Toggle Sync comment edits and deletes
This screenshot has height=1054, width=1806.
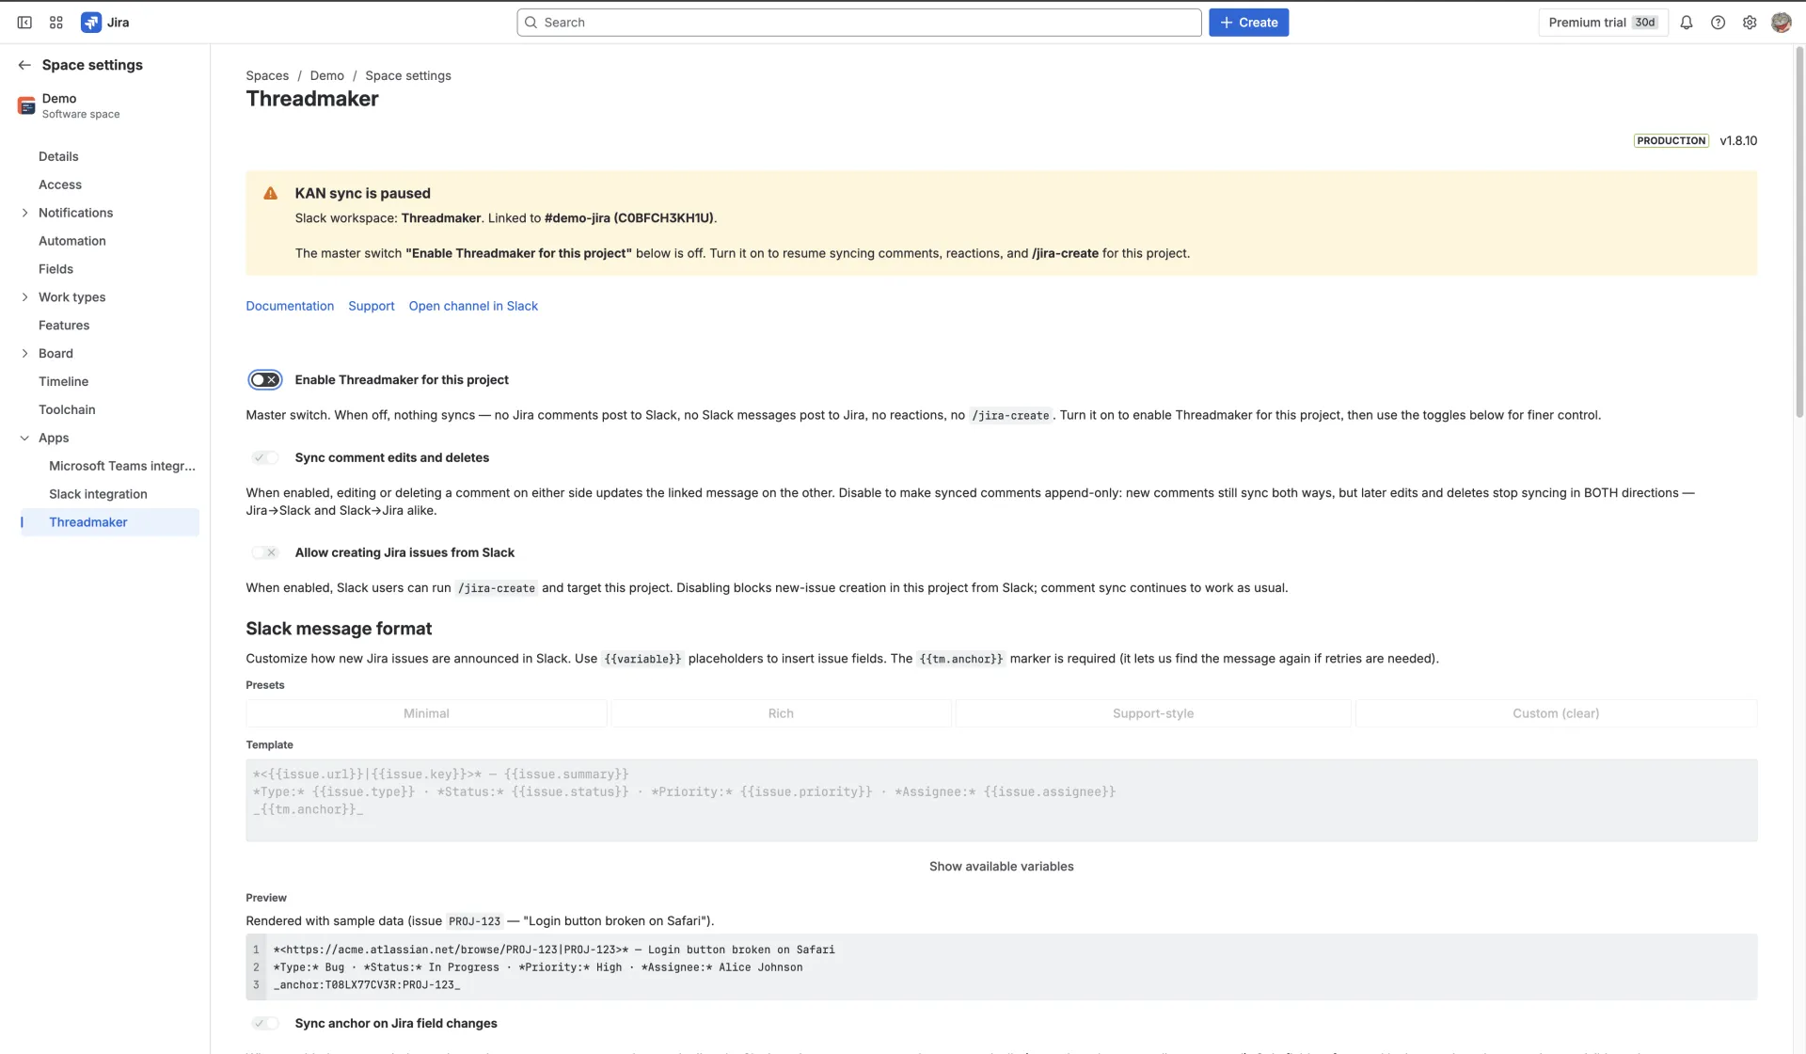point(265,458)
